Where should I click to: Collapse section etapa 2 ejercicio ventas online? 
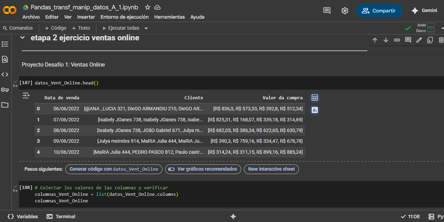tap(22, 38)
